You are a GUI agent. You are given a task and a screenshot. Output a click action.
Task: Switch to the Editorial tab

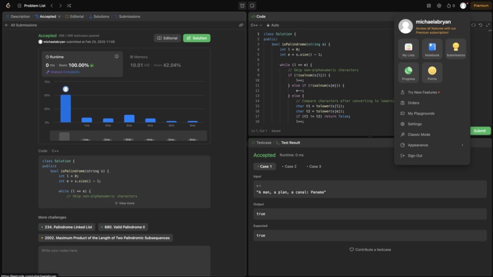point(75,17)
